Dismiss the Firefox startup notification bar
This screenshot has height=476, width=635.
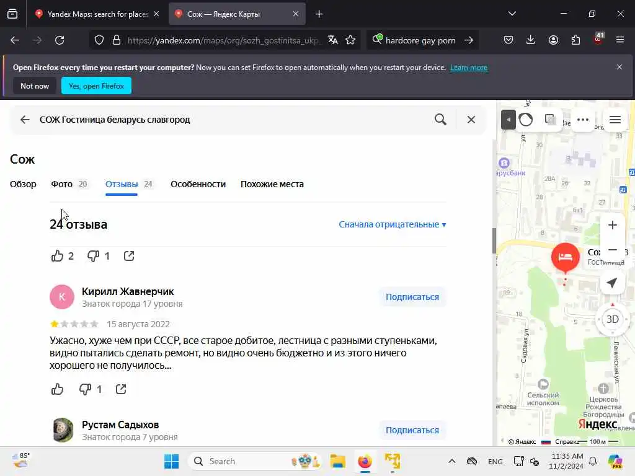pyautogui.click(x=619, y=67)
